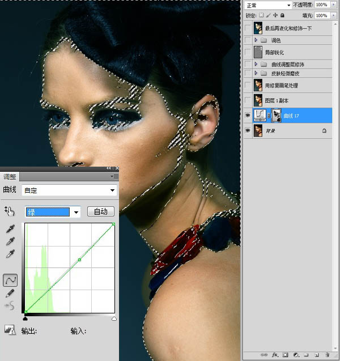Click the mask link icon on 曲线 17
The width and height of the screenshot is (340, 361).
coord(269,116)
